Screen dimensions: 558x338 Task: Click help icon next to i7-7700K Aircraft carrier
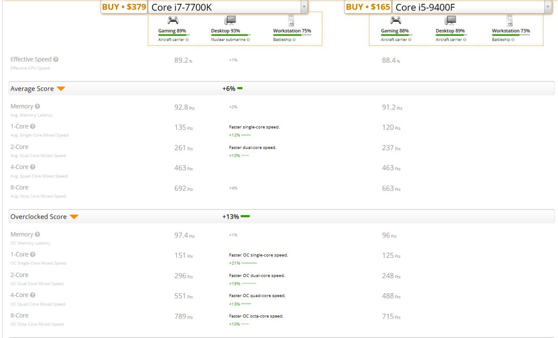pos(187,39)
